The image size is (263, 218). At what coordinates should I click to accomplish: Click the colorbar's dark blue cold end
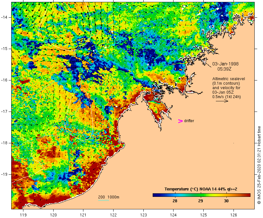(x=155, y=195)
